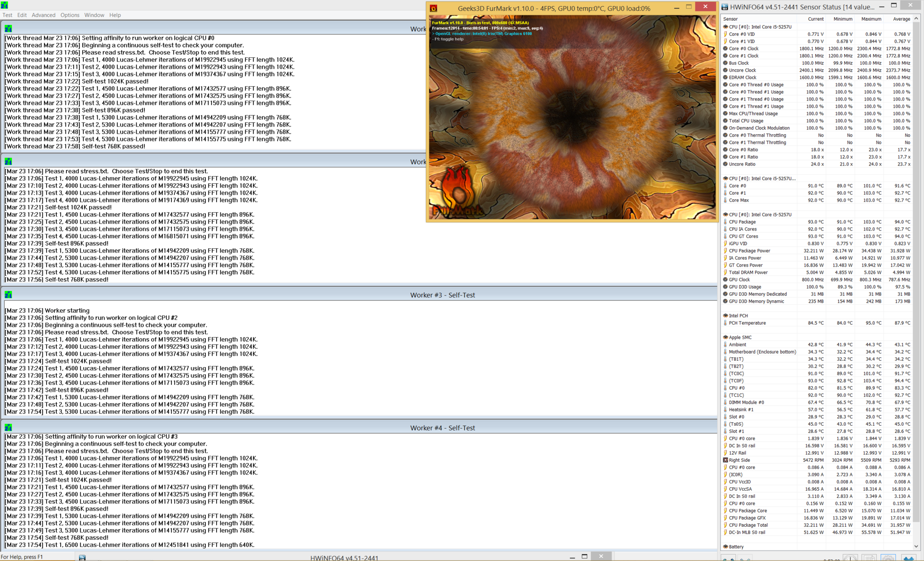The width and height of the screenshot is (924, 561).
Task: Select the 'Motherboard (Enclosure bottom)' sensor row
Action: point(817,352)
